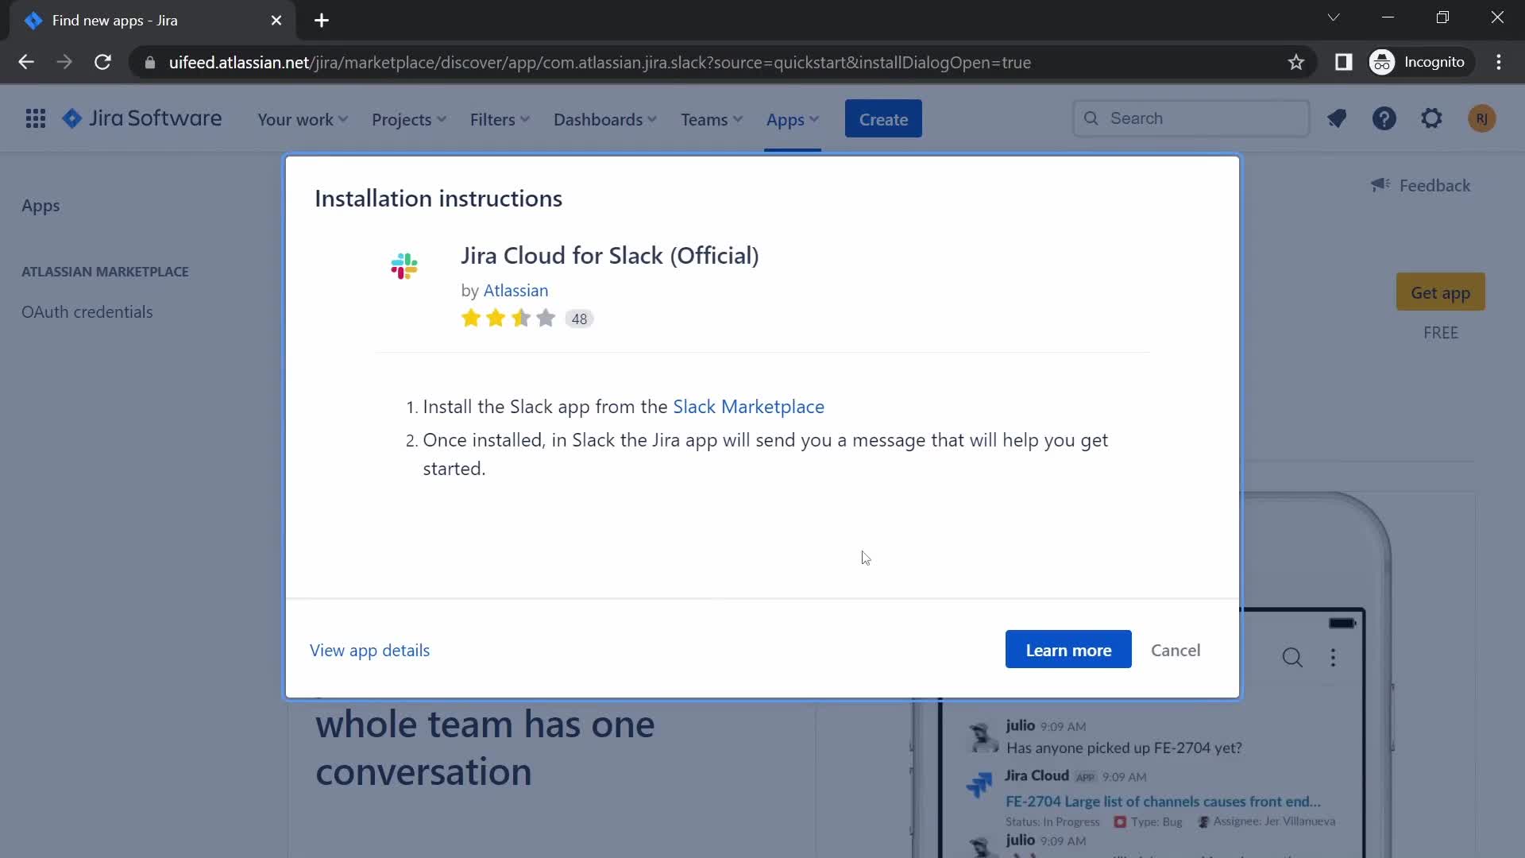
Task: Click the Apps sidebar heading
Action: click(41, 206)
